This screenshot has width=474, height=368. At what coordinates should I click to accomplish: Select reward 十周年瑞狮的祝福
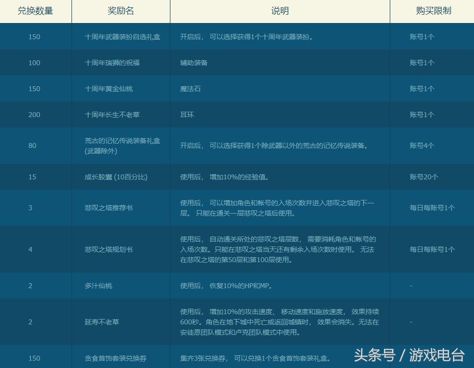[x=112, y=63]
